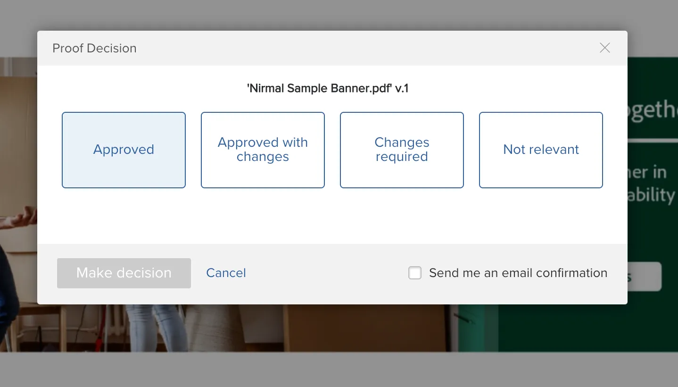Pick the Changes required option

pyautogui.click(x=402, y=150)
